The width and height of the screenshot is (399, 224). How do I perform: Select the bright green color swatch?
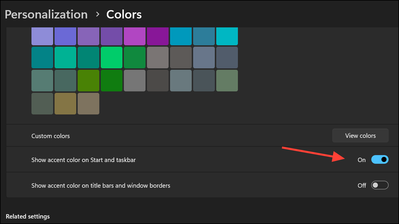click(111, 58)
